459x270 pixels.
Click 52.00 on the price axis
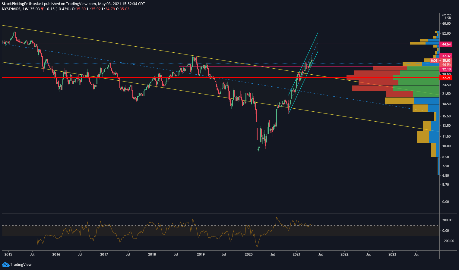446,33
